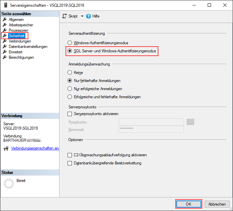Open the Skript dropdown arrow

click(82, 16)
